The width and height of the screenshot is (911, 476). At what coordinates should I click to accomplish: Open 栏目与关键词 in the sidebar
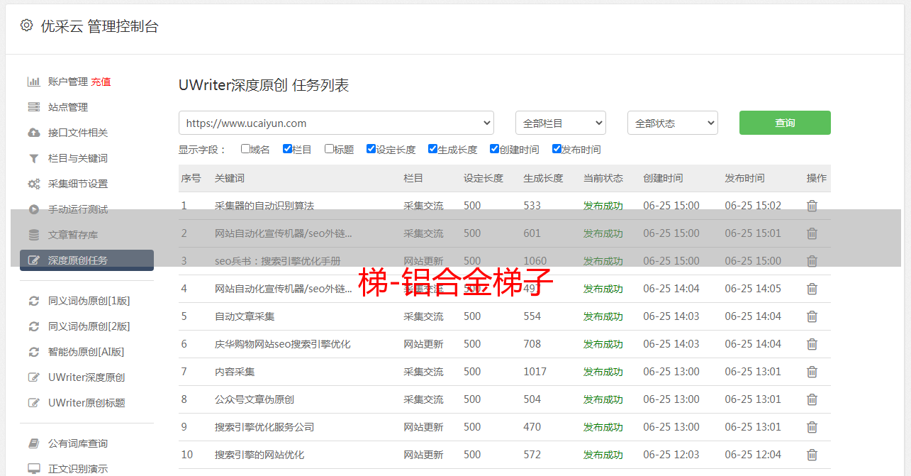coord(78,158)
